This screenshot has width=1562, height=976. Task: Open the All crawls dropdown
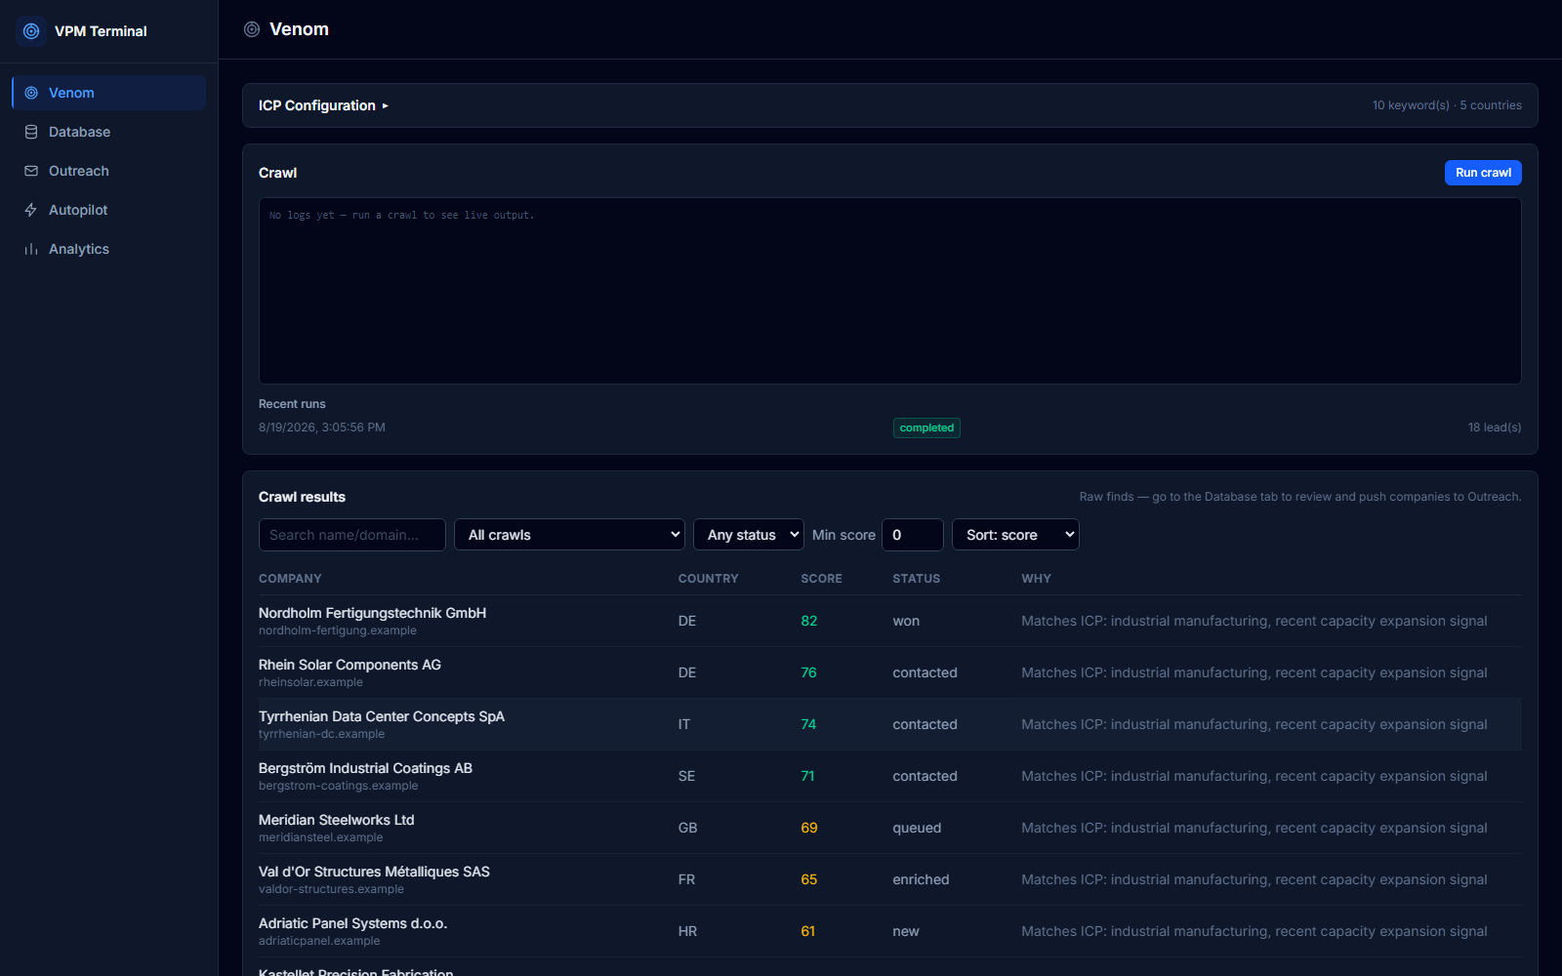point(570,535)
